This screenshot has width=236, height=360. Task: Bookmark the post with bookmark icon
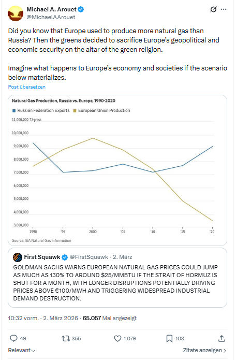click(169, 338)
